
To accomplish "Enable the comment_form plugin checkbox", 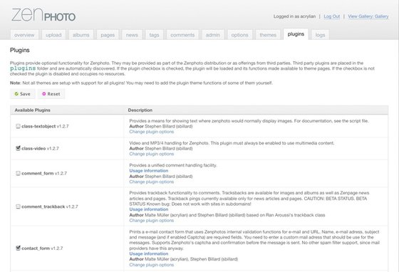I will 18,173.
